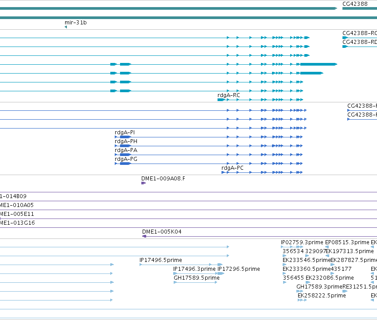This screenshot has width=377, height=320.
Task: Click the EK258222.5prime EST arrow glyphs
Action: coord(302,300)
